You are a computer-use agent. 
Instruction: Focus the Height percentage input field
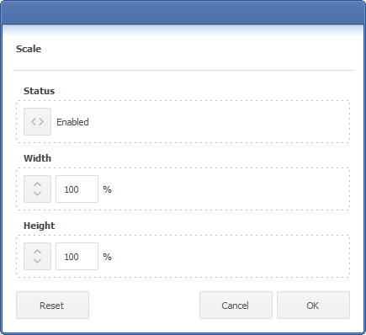77,257
